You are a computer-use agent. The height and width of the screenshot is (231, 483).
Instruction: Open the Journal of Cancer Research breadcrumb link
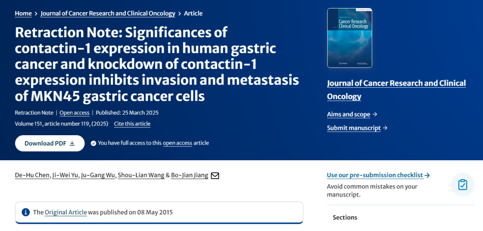coord(108,13)
